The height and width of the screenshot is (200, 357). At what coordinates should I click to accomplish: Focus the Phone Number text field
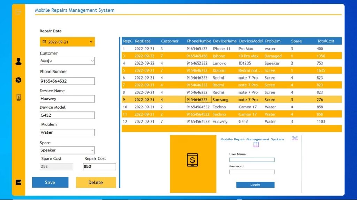click(x=67, y=81)
